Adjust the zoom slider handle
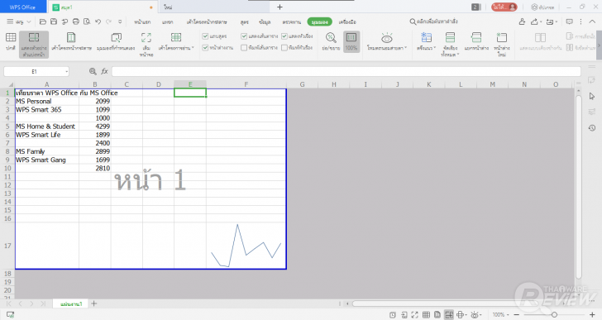Viewport: 602px width, 320px height. pyautogui.click(x=554, y=315)
